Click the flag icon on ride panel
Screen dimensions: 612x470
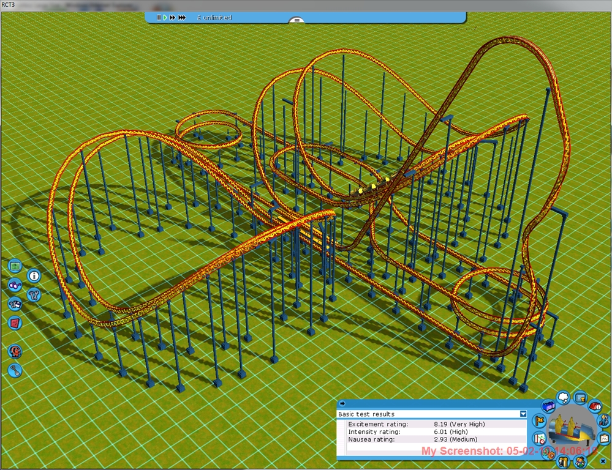(x=540, y=421)
